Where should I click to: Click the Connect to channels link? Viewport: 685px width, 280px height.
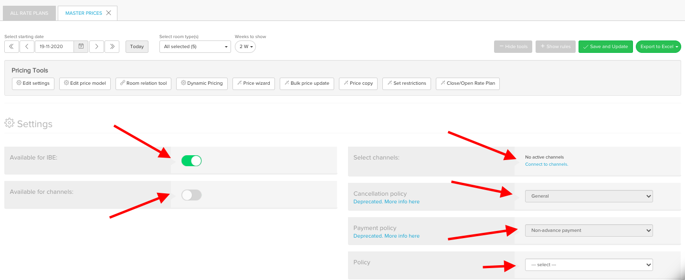coord(547,164)
